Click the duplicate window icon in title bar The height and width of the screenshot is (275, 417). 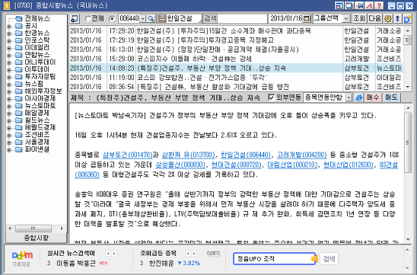click(x=349, y=5)
